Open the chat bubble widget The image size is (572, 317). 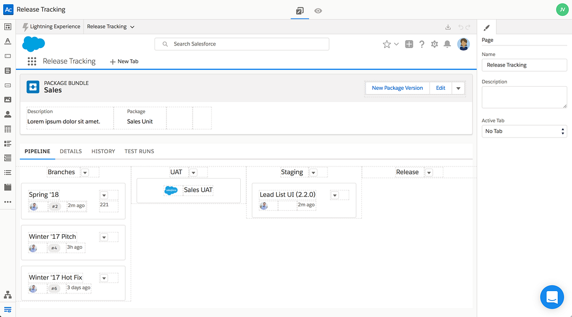[x=552, y=297]
